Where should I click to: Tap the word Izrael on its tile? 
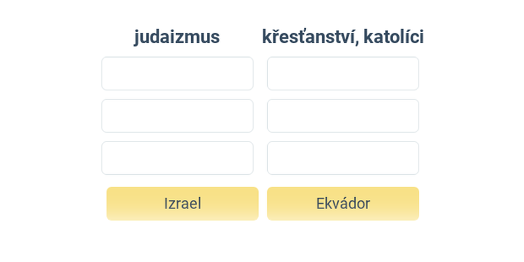coord(183,204)
